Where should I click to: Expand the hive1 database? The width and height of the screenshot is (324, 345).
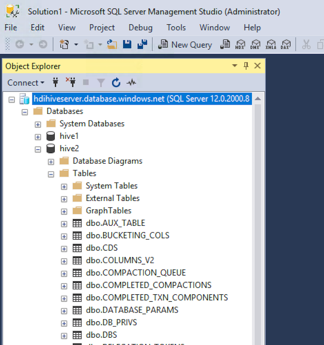[38, 137]
